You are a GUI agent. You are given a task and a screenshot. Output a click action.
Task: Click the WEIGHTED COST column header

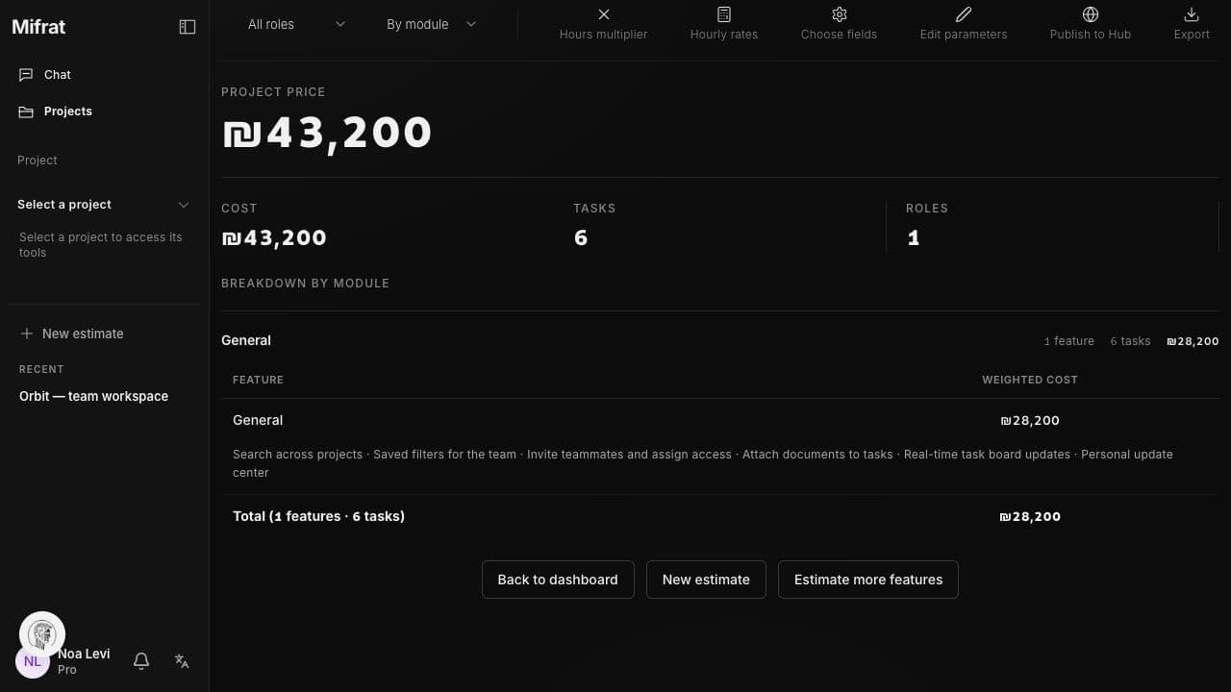point(1030,380)
